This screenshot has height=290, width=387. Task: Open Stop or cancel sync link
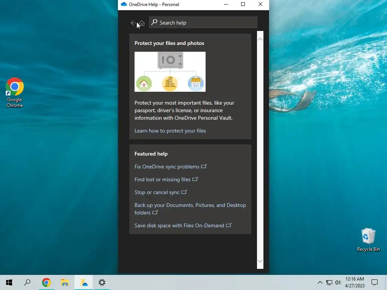(161, 192)
